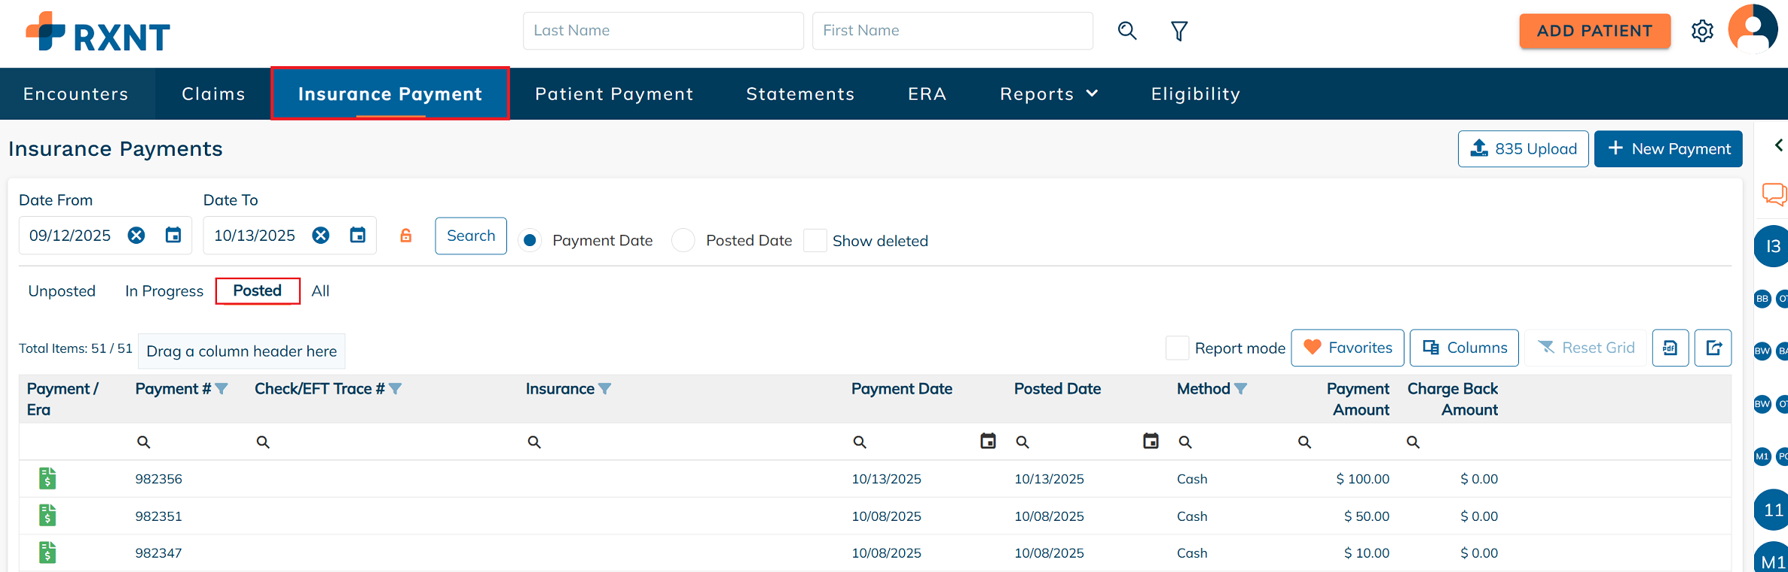Click payment icon for payment 982356
Viewport: 1788px width, 572px height.
click(x=47, y=479)
